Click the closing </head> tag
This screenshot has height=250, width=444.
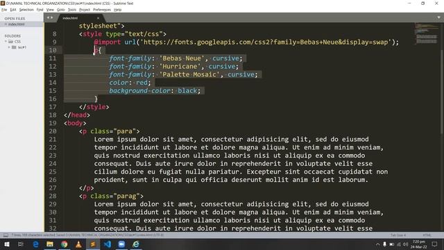pyautogui.click(x=77, y=115)
